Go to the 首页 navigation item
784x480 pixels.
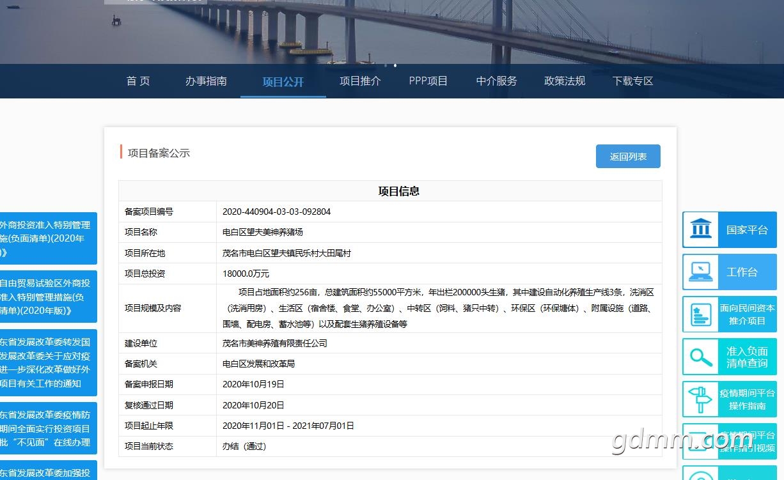(x=138, y=81)
